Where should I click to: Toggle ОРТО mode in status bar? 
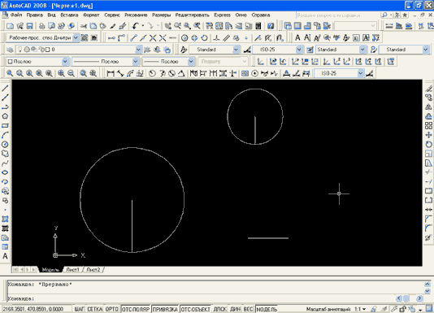112,309
